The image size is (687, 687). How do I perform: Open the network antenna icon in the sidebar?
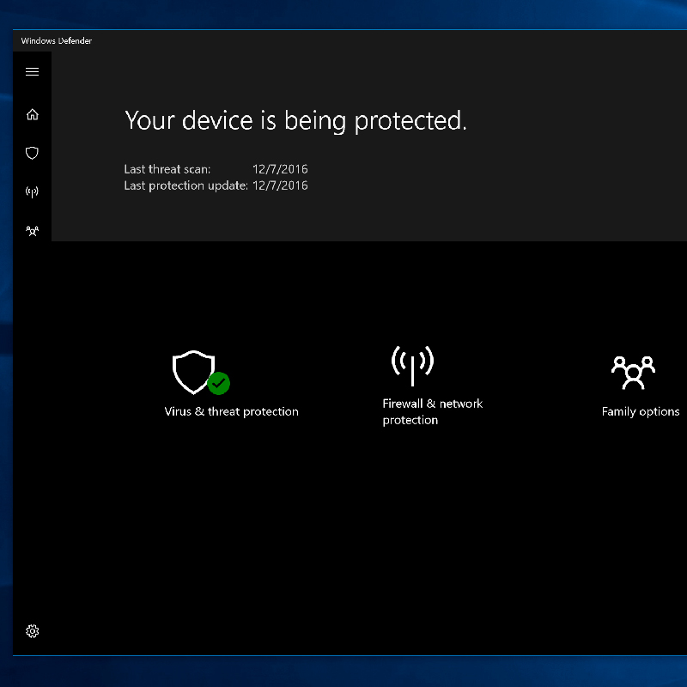click(x=33, y=192)
